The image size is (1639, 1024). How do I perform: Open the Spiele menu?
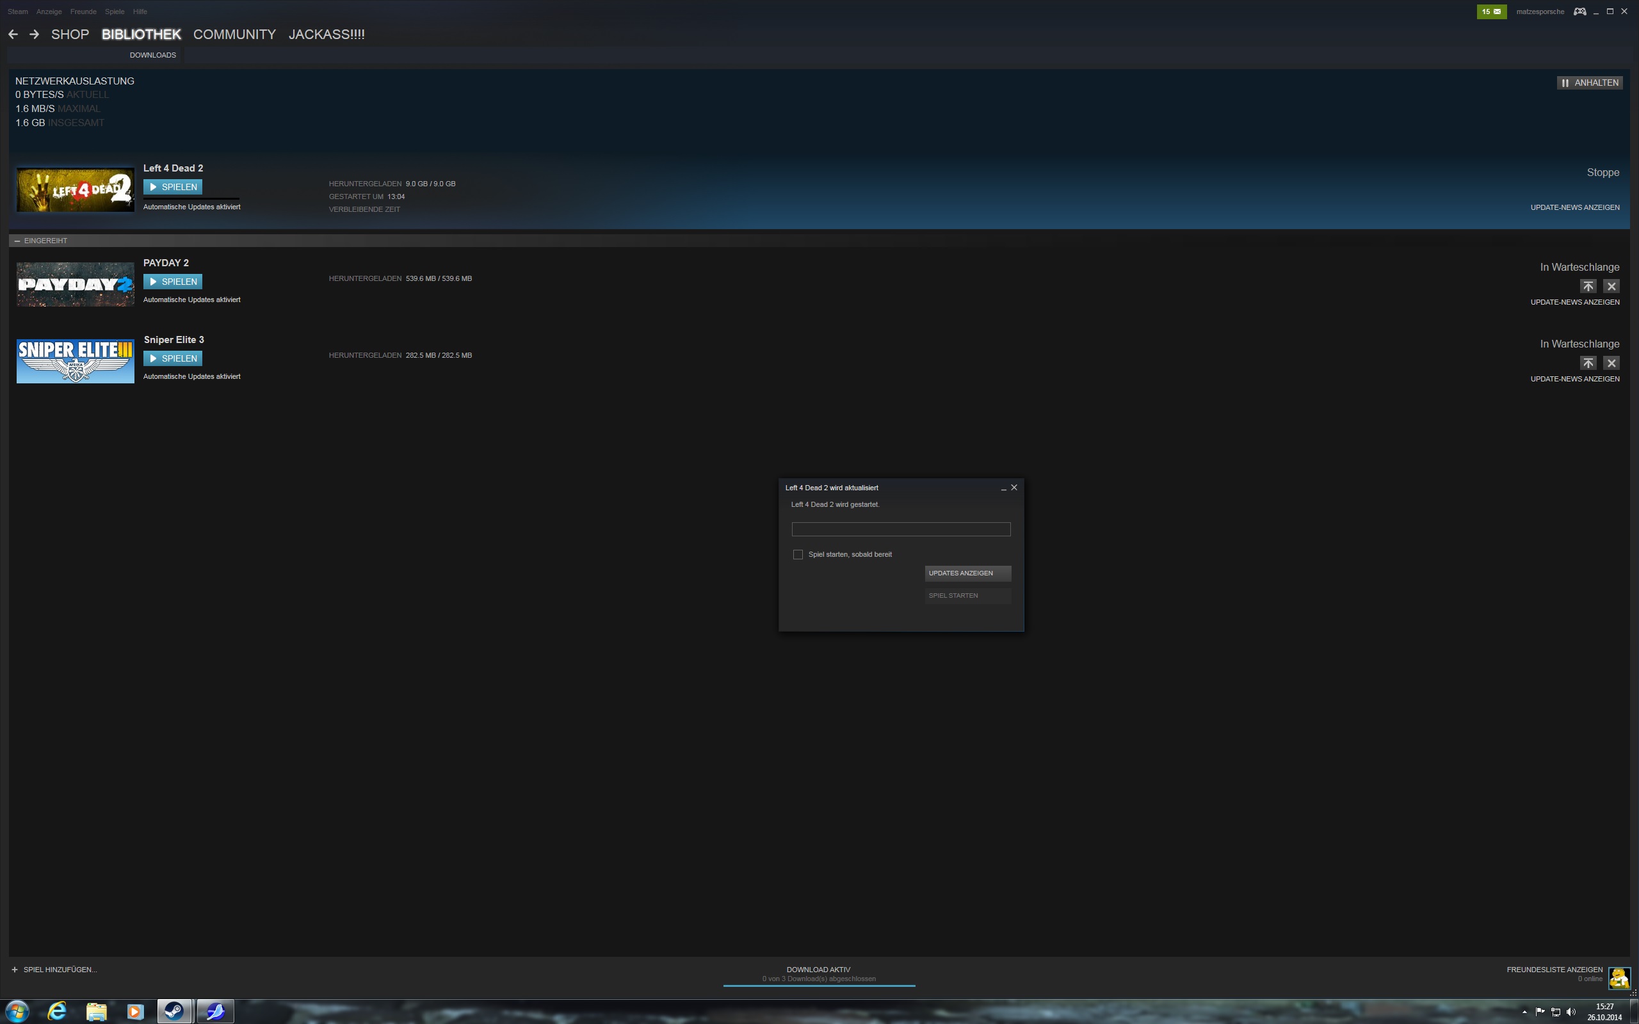pyautogui.click(x=115, y=12)
